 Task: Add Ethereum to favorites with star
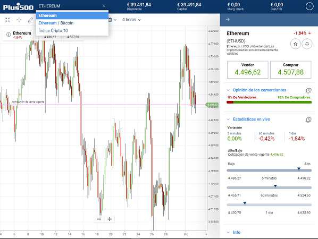pos(296,44)
